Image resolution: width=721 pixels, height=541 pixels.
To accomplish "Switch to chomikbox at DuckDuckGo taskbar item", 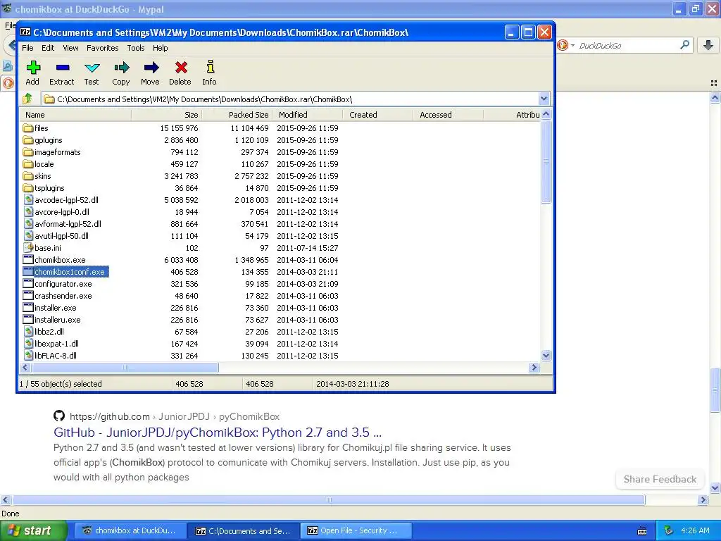I will [x=131, y=531].
